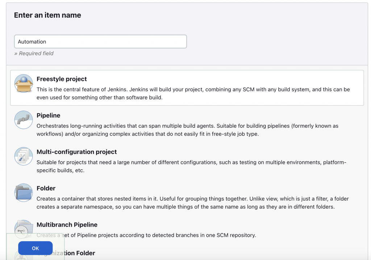The image size is (371, 260).
Task: Click the Freestyle project description text
Action: (193, 93)
